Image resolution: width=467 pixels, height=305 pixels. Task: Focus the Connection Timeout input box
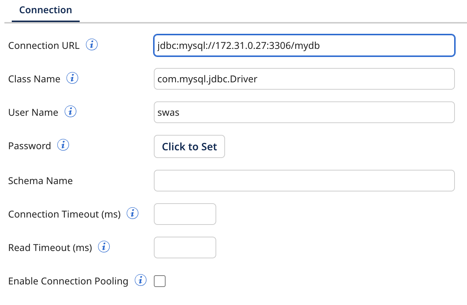click(185, 214)
